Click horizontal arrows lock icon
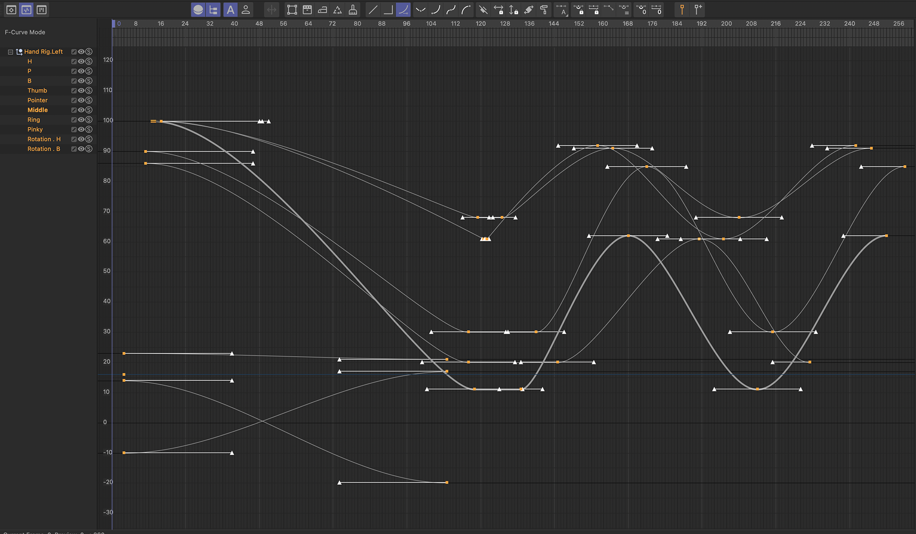Screen dimensions: 916x534 (499, 10)
